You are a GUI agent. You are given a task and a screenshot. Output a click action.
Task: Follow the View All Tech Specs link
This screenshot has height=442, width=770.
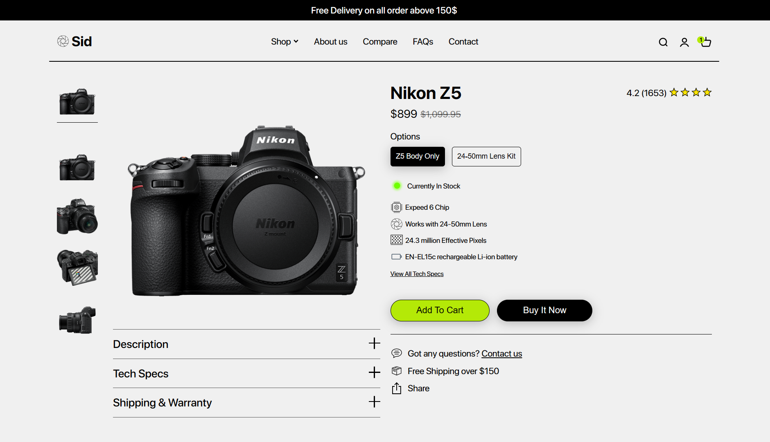417,274
